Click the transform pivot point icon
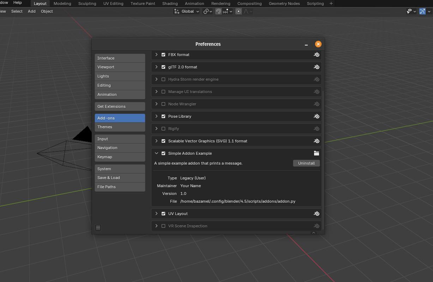The image size is (433, 282). pos(206,11)
